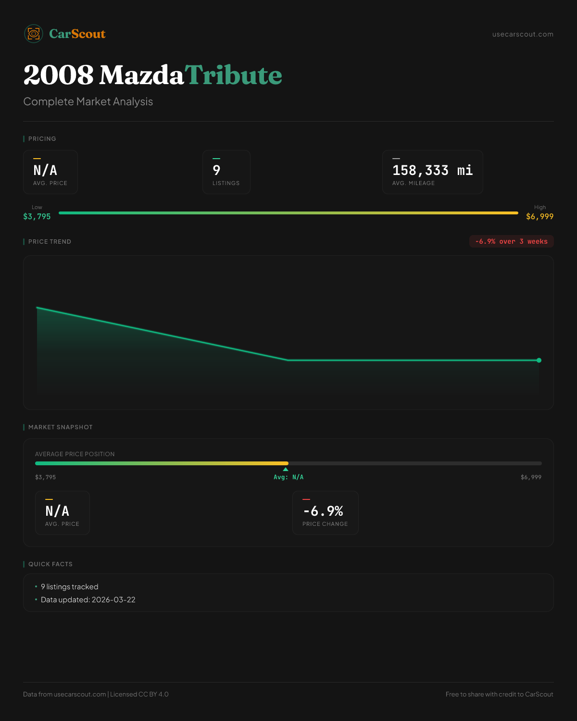
Task: Click "Free to share with credit to CarScout"
Action: coord(499,694)
